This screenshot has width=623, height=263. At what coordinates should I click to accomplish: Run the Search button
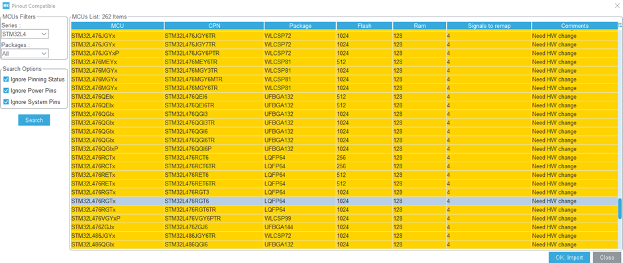[34, 120]
